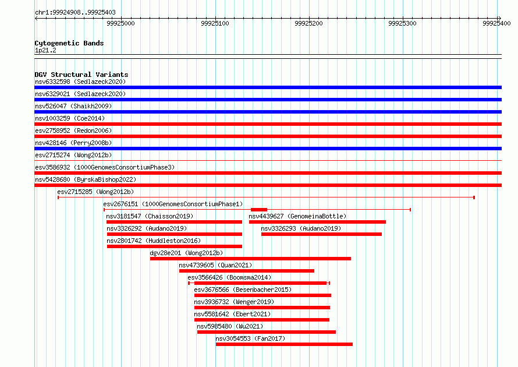Image resolution: width=518 pixels, height=367 pixels.
Task: Click the 1p21.2 band label
Action: (x=45, y=50)
